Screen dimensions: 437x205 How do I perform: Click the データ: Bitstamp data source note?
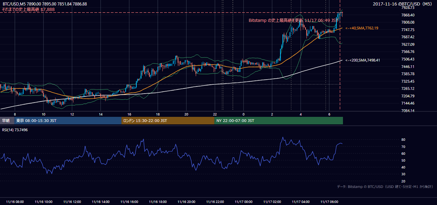coord(385,187)
